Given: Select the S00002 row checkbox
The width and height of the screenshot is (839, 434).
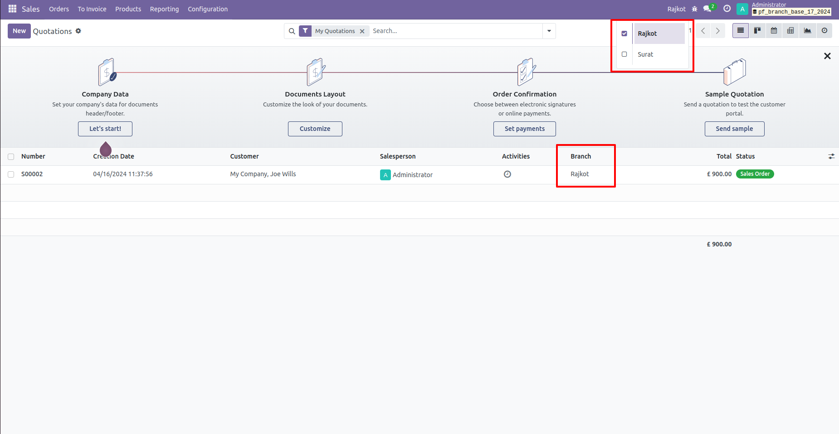Looking at the screenshot, I should click(11, 174).
